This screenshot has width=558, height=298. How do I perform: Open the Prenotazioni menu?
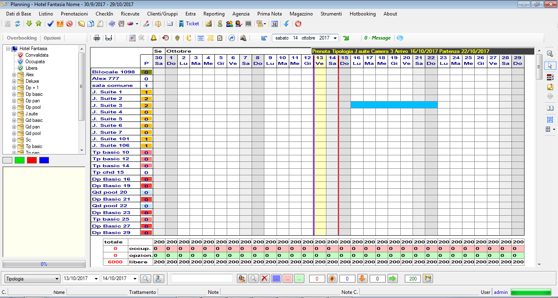(74, 13)
